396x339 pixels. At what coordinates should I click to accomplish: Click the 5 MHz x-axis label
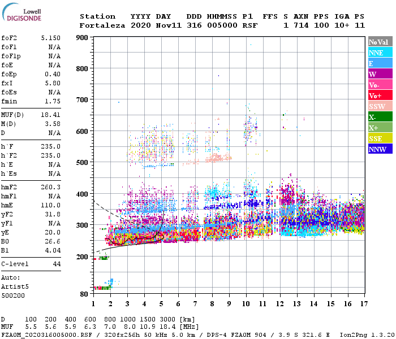click(161, 304)
